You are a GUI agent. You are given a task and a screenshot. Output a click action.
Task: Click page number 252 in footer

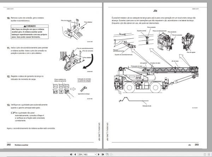9,145
